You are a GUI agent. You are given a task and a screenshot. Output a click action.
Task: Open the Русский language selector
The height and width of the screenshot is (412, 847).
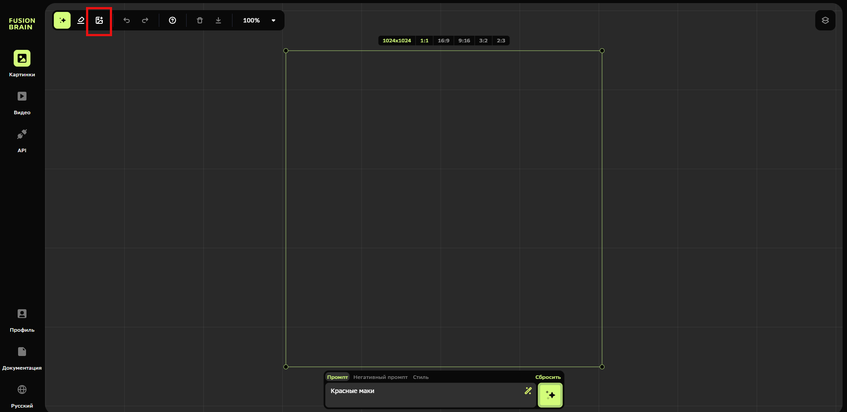pyautogui.click(x=22, y=396)
